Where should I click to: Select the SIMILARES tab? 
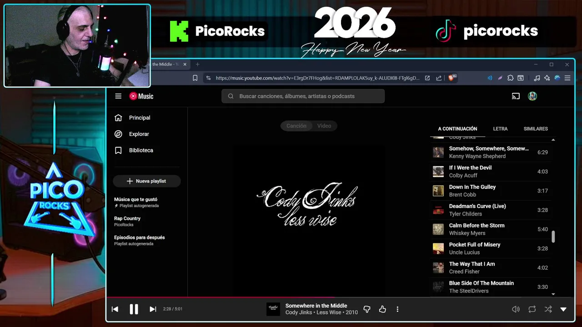[536, 129]
